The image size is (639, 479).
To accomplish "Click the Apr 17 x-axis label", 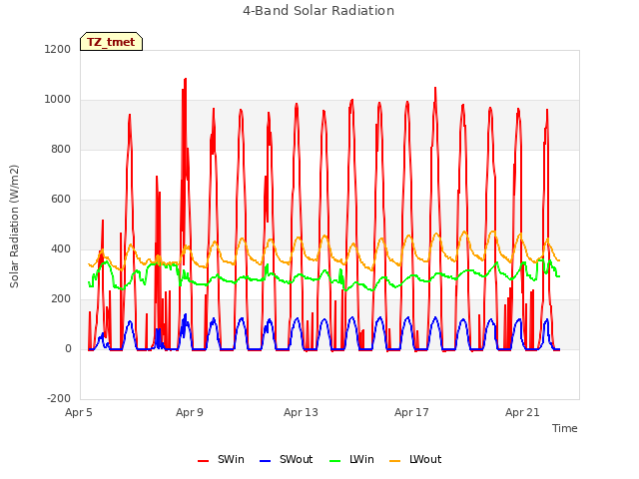I will (411, 412).
